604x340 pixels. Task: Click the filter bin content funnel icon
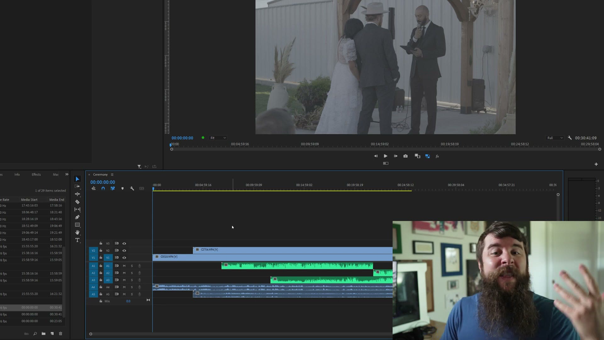(139, 167)
